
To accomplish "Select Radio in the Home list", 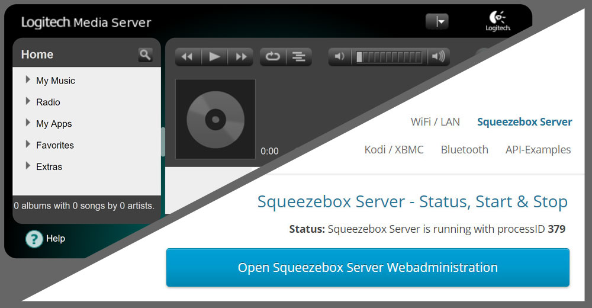I will point(48,102).
